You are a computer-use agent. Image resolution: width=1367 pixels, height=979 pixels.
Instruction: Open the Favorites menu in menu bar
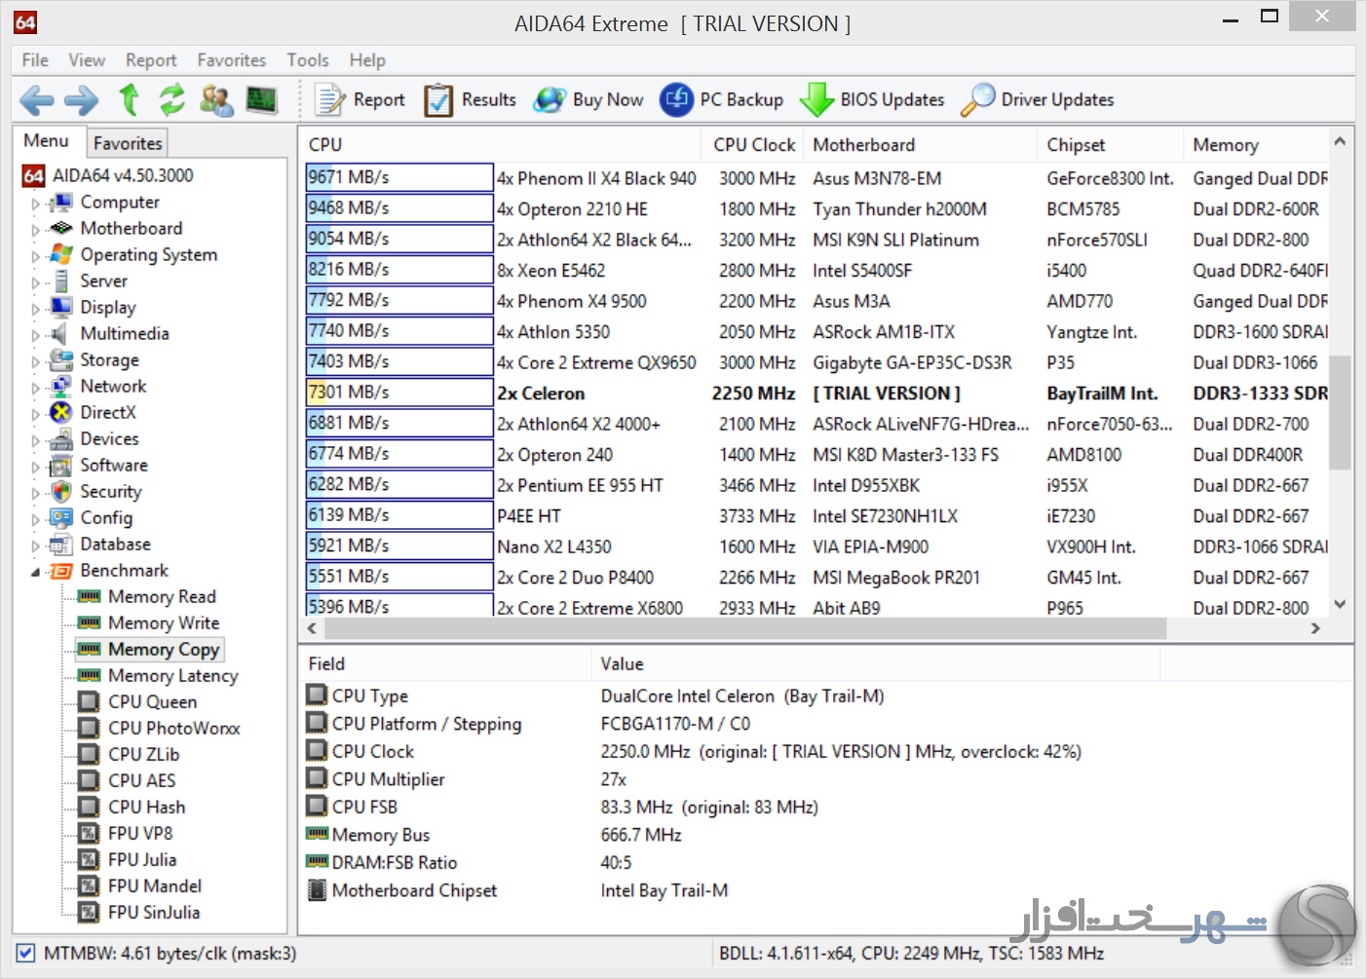point(231,60)
